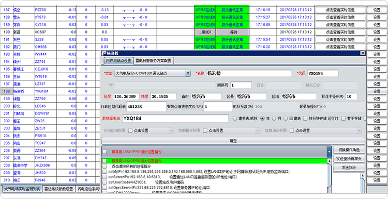Click the 发送指令 button
Viewport: 388px width, 199px height.
(x=349, y=168)
